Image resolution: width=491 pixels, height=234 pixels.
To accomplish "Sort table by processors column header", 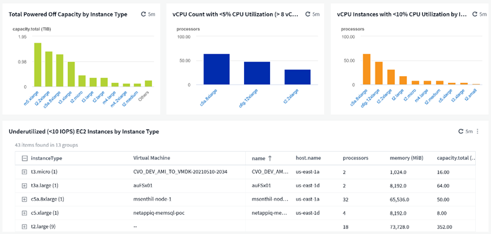I will [x=355, y=158].
